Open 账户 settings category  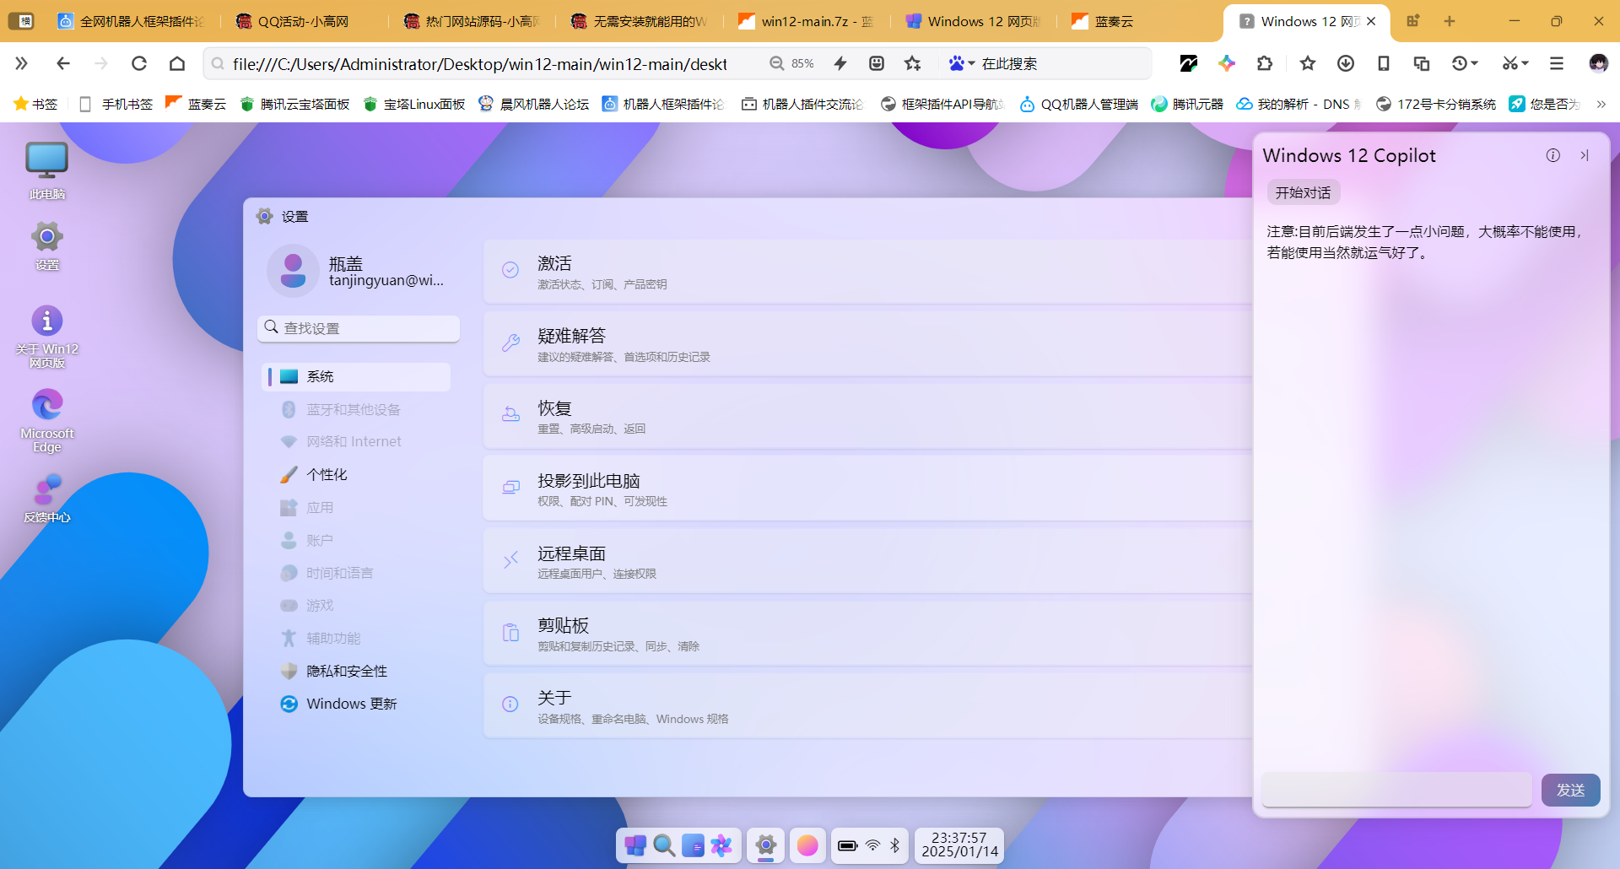(356, 540)
